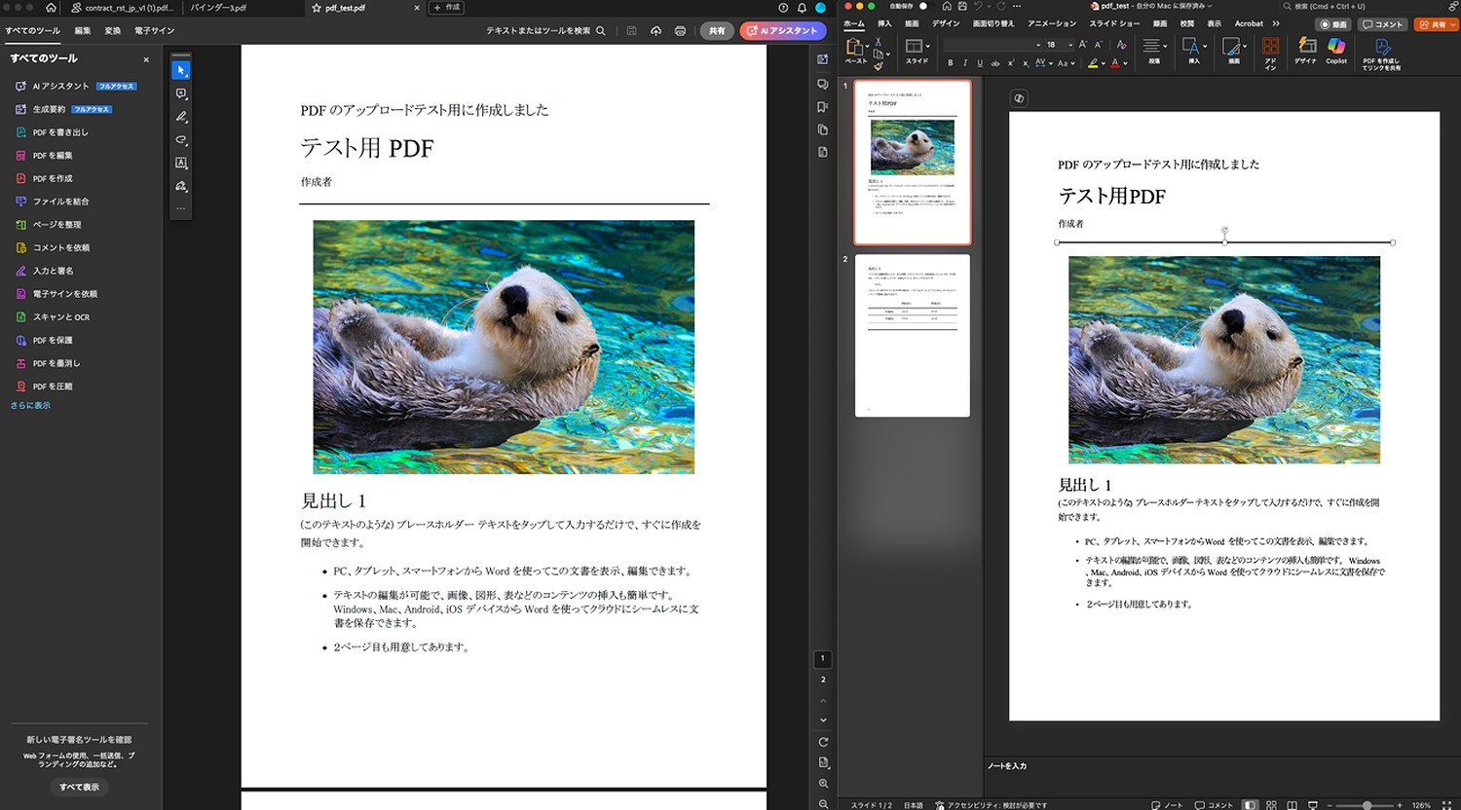Screen dimensions: 1461x810
Task: Open the font size dropdown
Action: click(x=1068, y=45)
